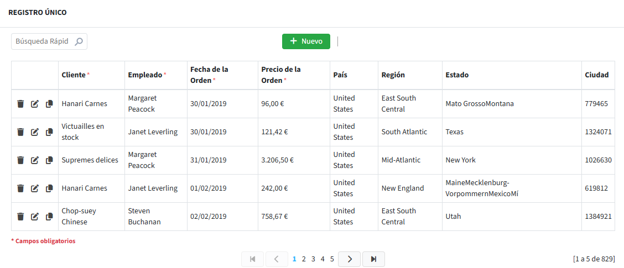This screenshot has width=624, height=268.
Task: Copy the Supremes delices record
Action: [x=49, y=160]
